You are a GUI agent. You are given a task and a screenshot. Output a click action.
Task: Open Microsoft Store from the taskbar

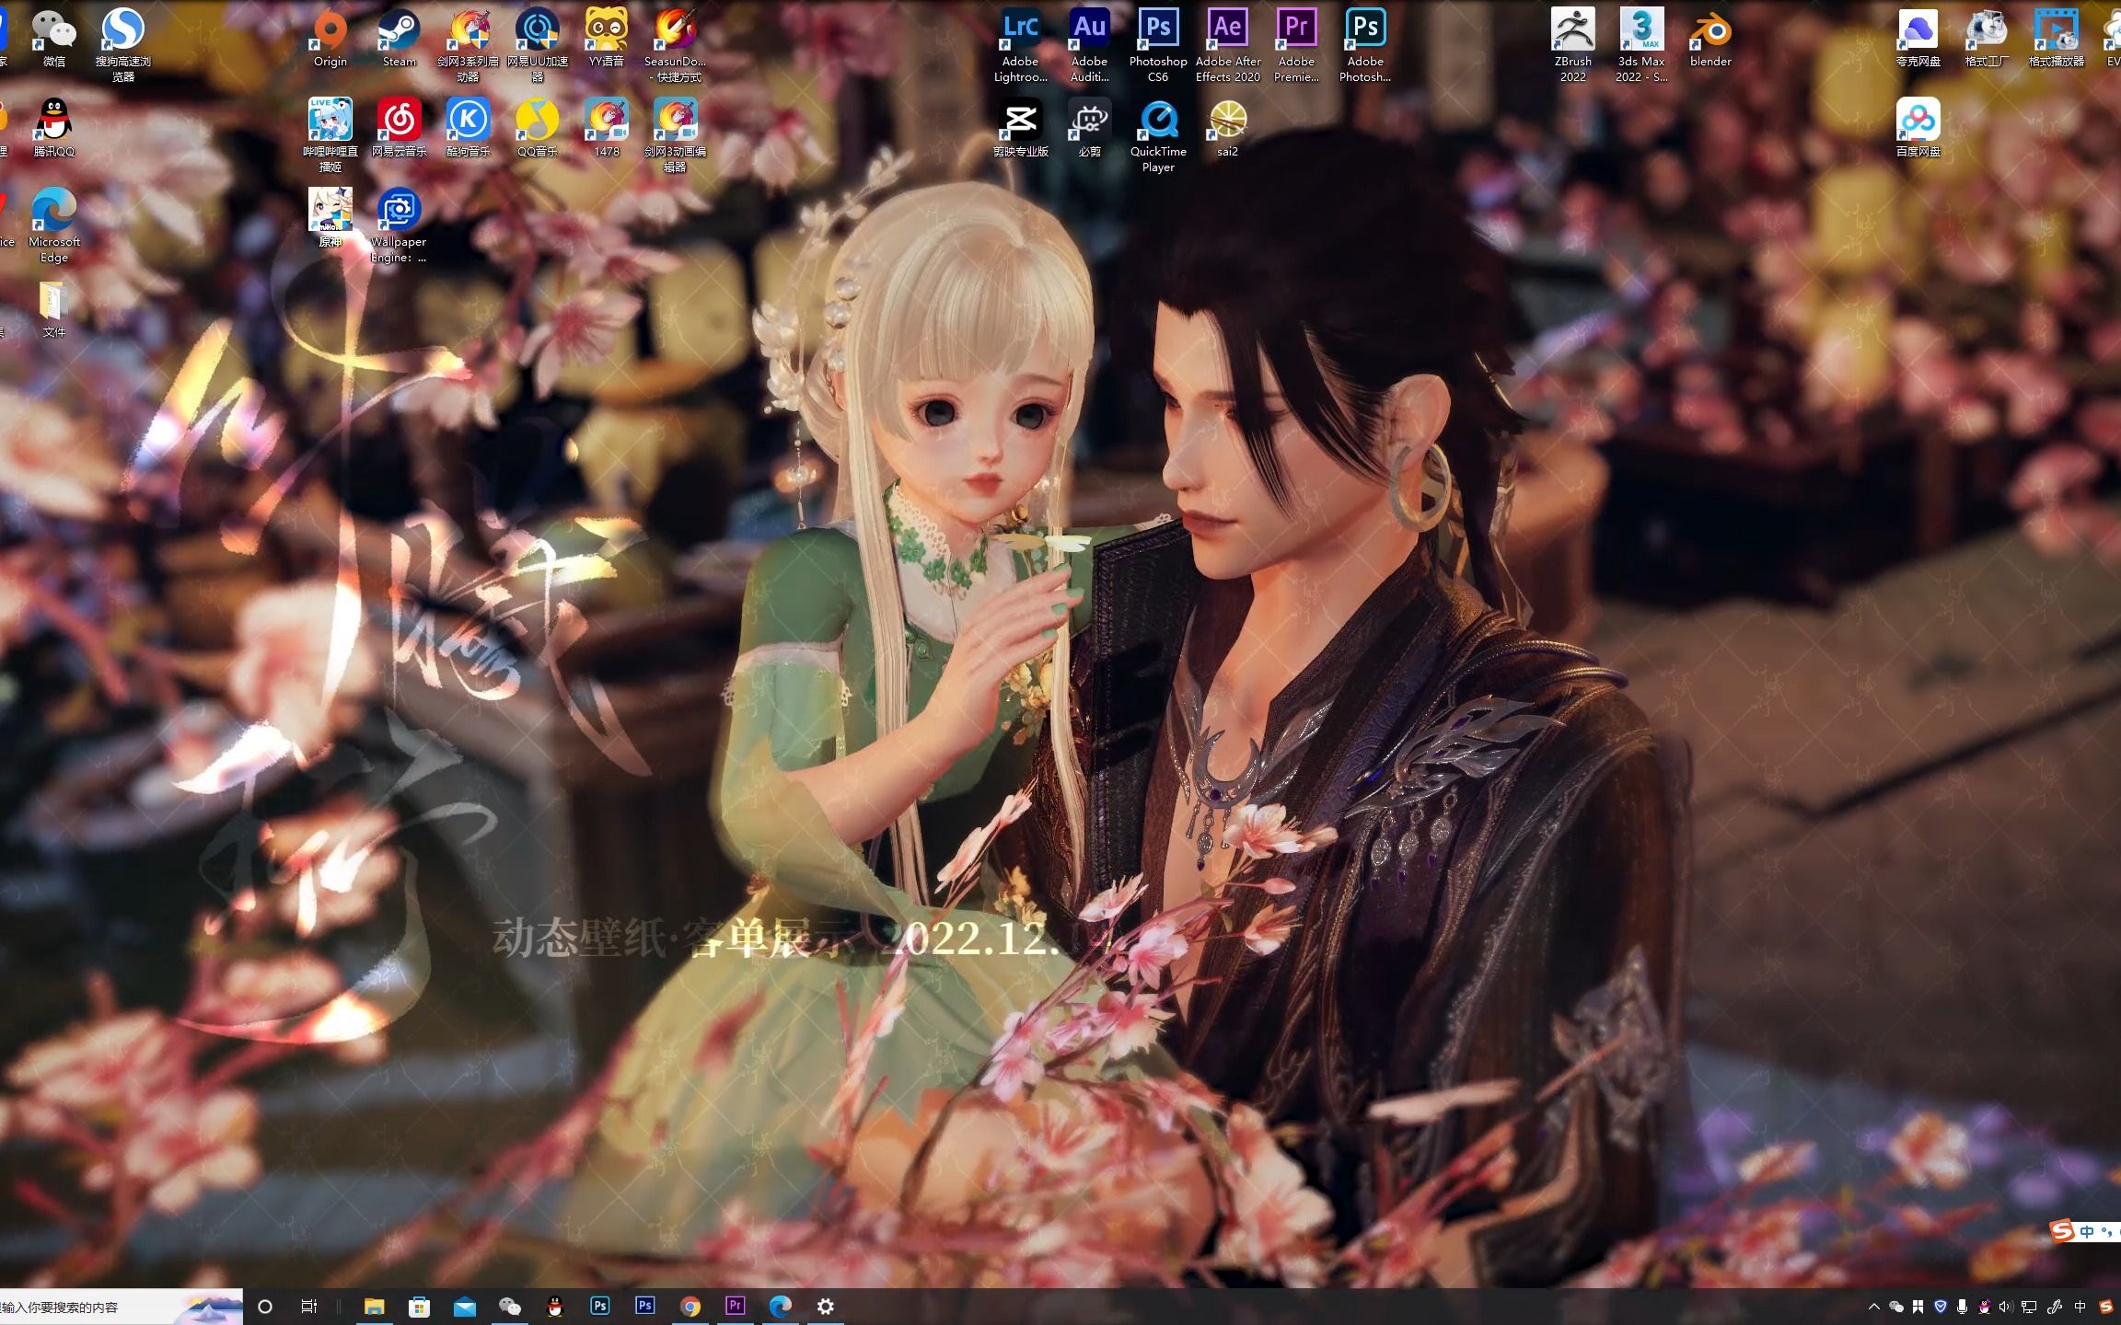tap(419, 1307)
